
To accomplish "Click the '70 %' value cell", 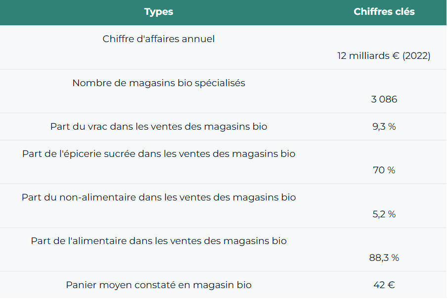I will pos(384,170).
